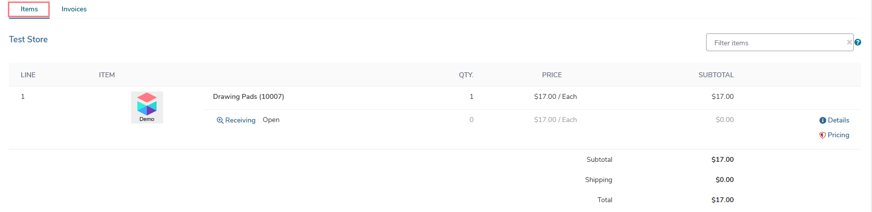Click the Test Store heading
The image size is (872, 212).
(x=28, y=39)
